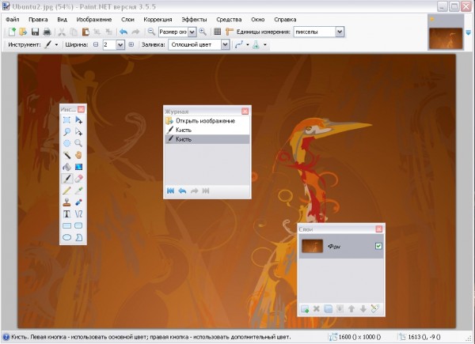Create a new image with toolbar icon
The width and height of the screenshot is (475, 344).
click(x=12, y=32)
